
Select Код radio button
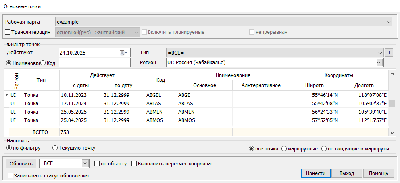(43, 63)
